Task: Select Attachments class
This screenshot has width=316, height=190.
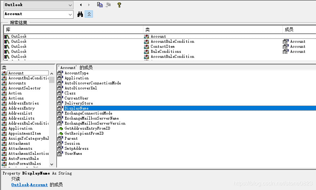Action: point(20,148)
